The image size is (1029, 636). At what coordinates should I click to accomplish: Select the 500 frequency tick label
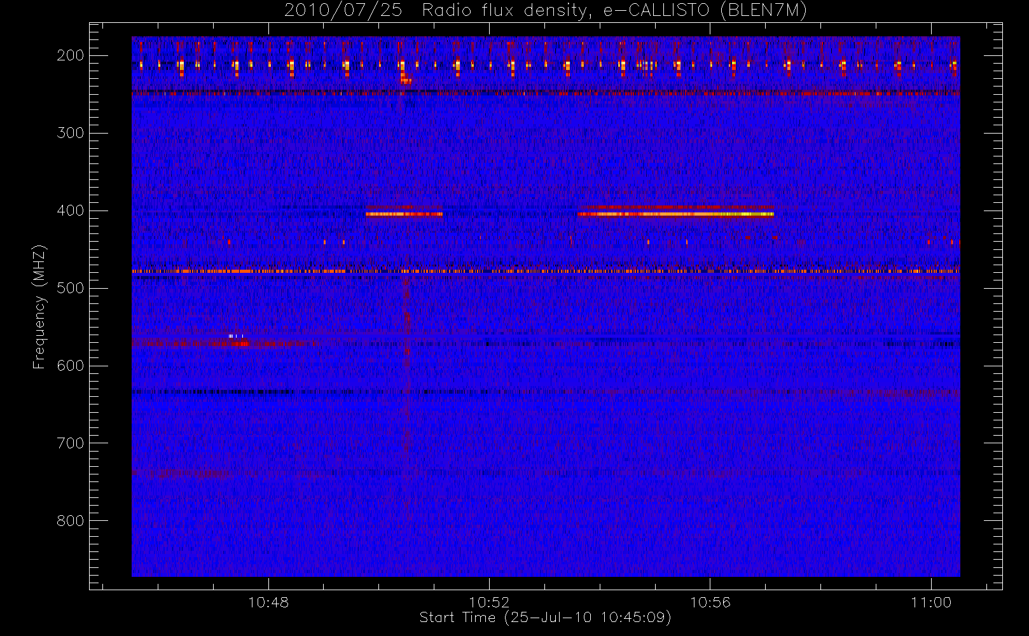(x=71, y=288)
